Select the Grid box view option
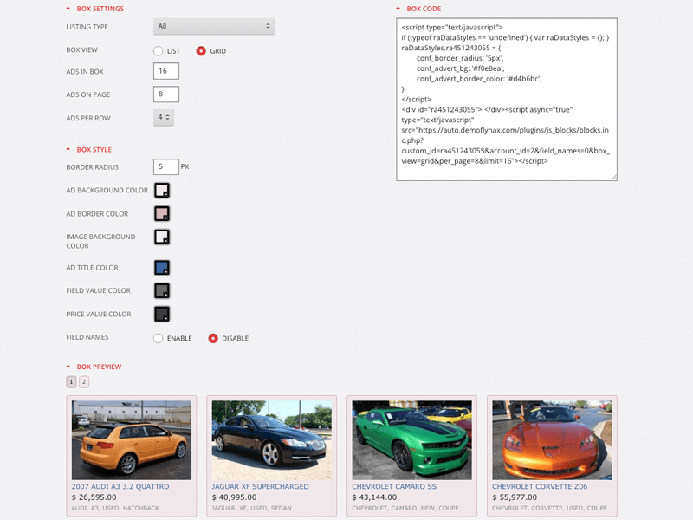 [x=201, y=51]
